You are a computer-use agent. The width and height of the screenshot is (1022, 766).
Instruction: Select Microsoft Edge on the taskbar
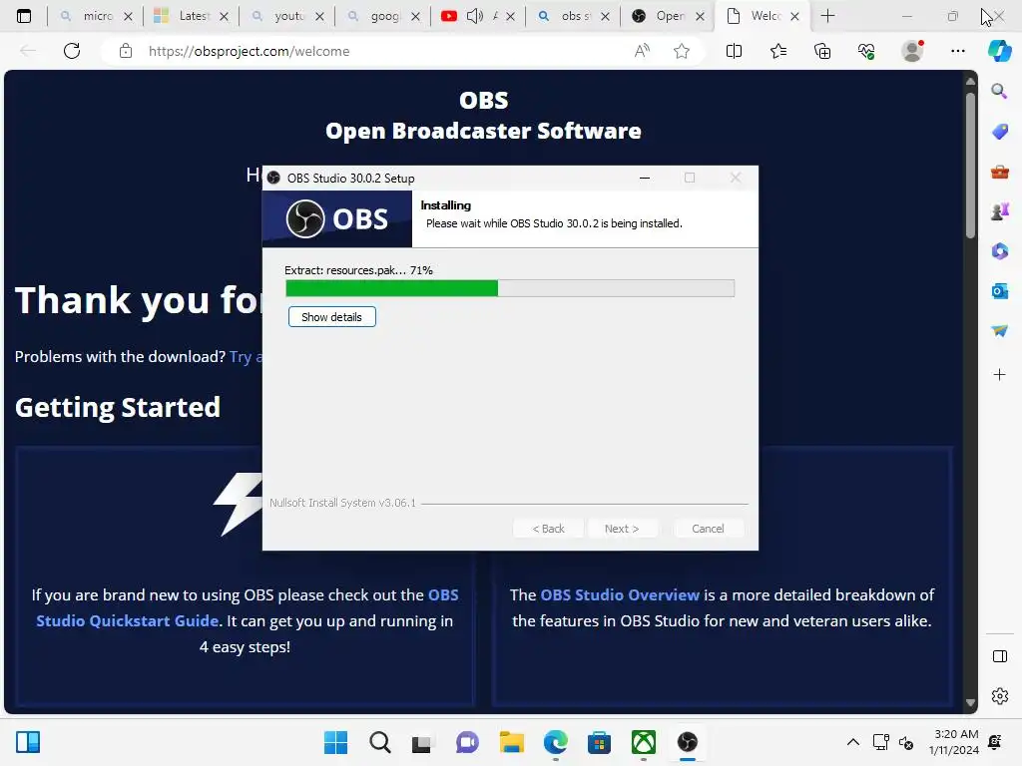[x=555, y=742]
